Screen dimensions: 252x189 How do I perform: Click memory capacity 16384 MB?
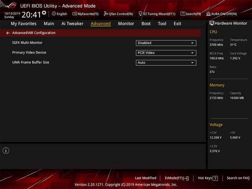(237, 98)
